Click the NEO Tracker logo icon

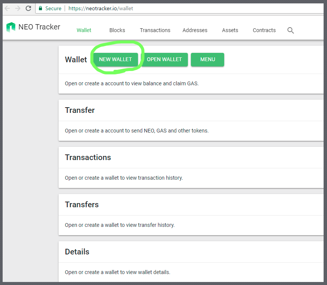pos(11,27)
